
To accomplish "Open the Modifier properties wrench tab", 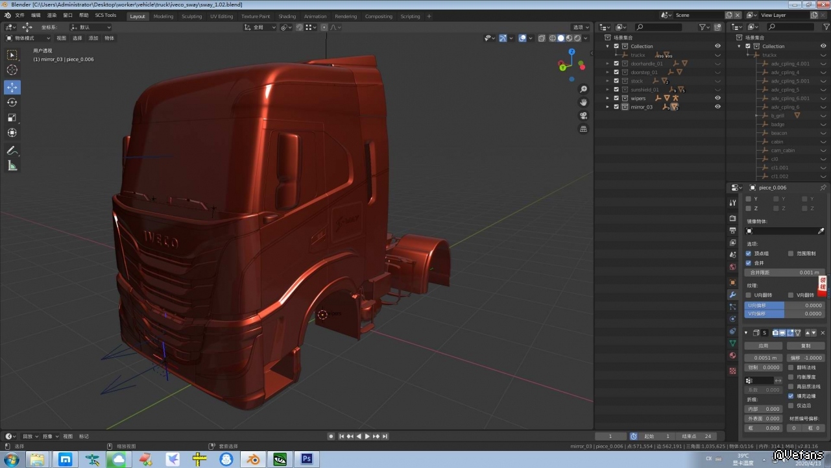I will (733, 295).
